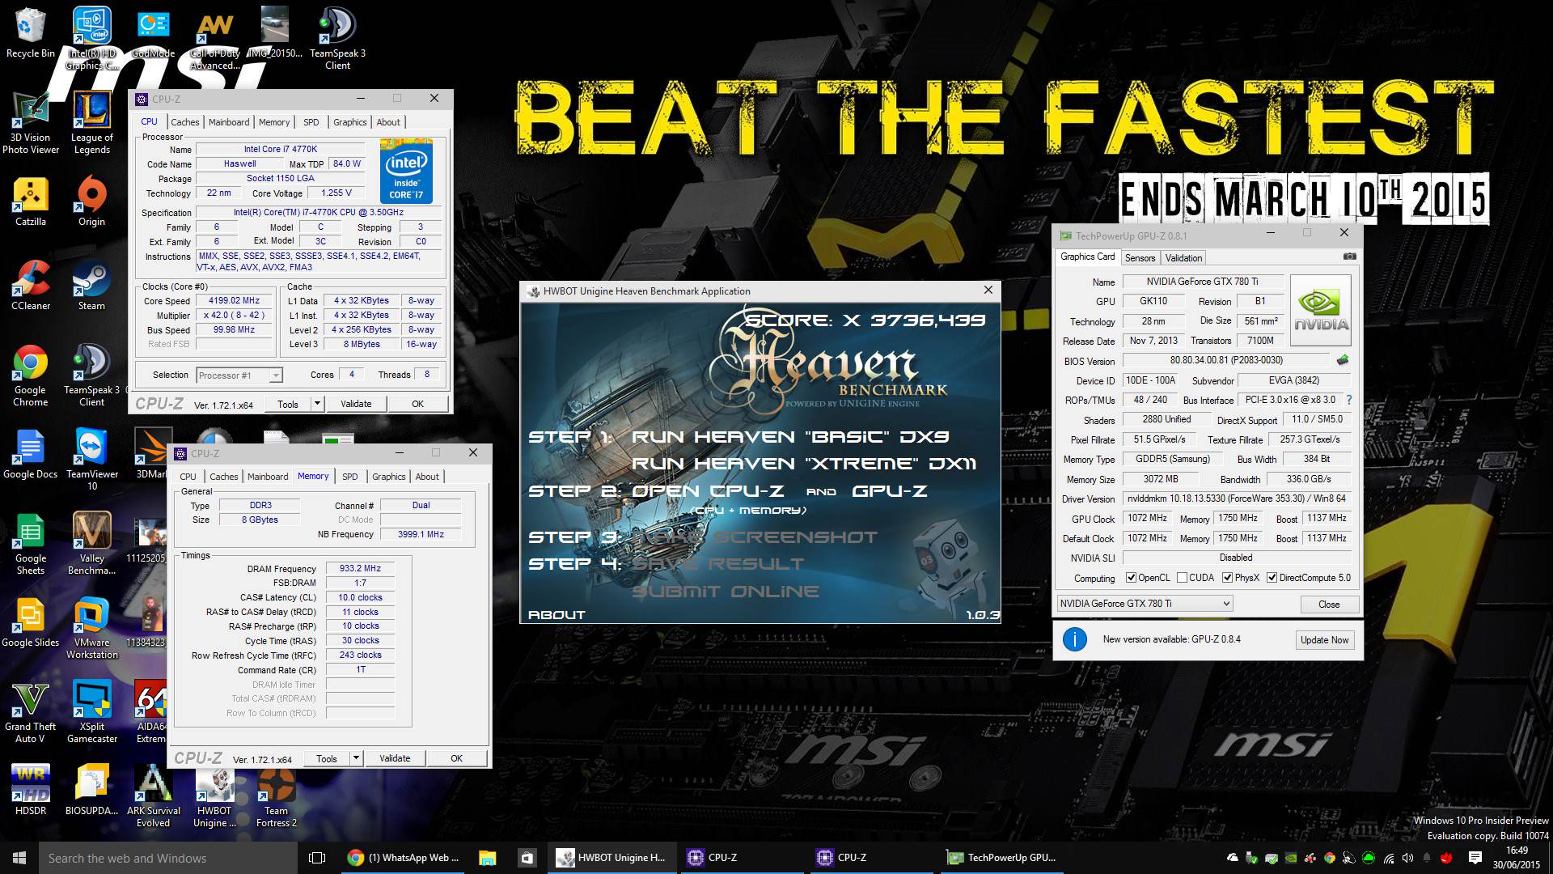
Task: Click the BIOS version field 80.80.34.00.81
Action: click(x=1226, y=360)
